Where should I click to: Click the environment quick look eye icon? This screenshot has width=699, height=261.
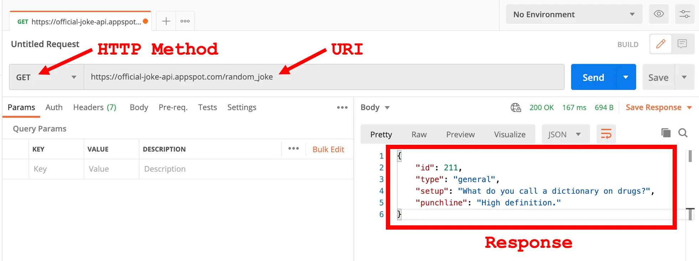tap(659, 14)
